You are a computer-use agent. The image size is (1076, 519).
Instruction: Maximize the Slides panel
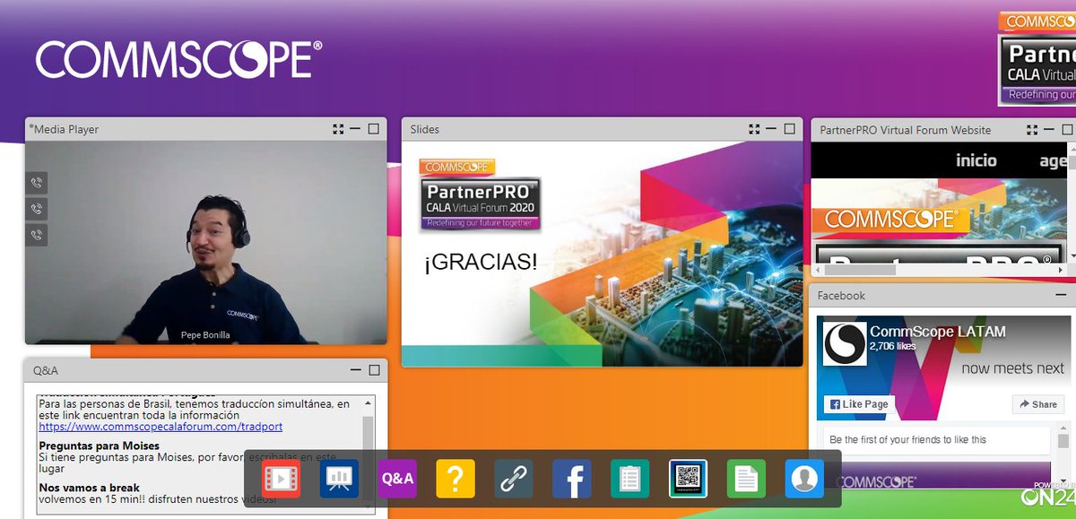click(x=789, y=129)
